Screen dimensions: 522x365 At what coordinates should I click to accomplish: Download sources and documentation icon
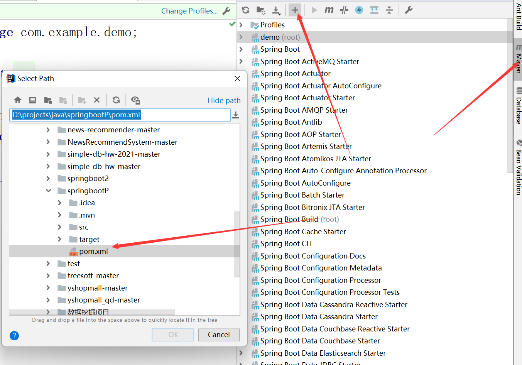(276, 10)
